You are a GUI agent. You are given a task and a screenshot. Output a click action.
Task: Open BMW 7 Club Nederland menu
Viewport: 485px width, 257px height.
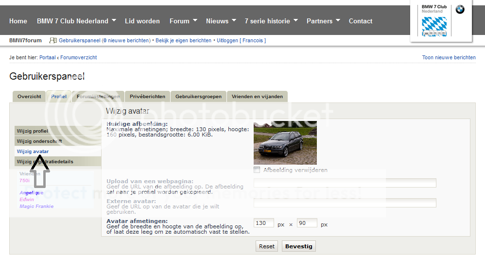(x=73, y=21)
